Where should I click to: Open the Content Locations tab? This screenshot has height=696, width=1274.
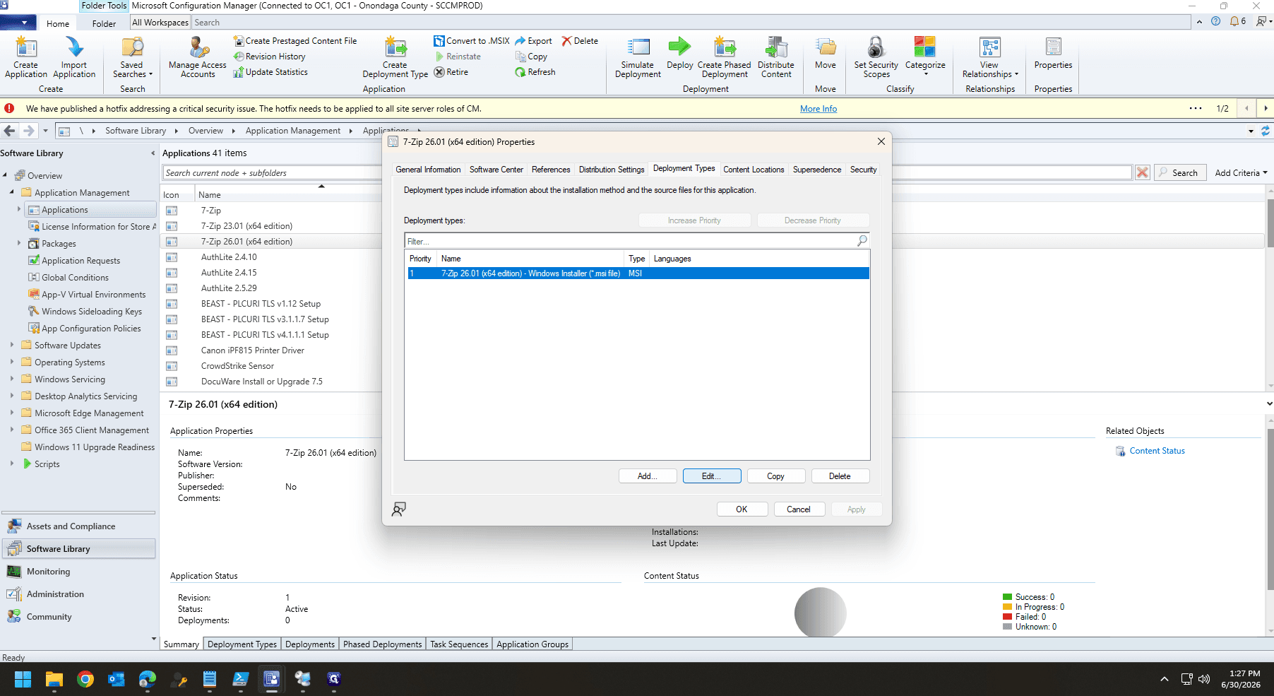click(754, 170)
